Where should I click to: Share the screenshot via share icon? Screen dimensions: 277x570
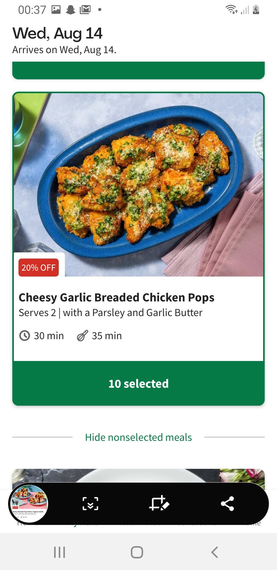(227, 503)
